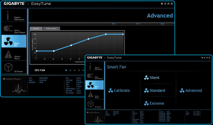213x125 pixels.
Task: Click the Advanced heading in the back window
Action: tap(160, 16)
